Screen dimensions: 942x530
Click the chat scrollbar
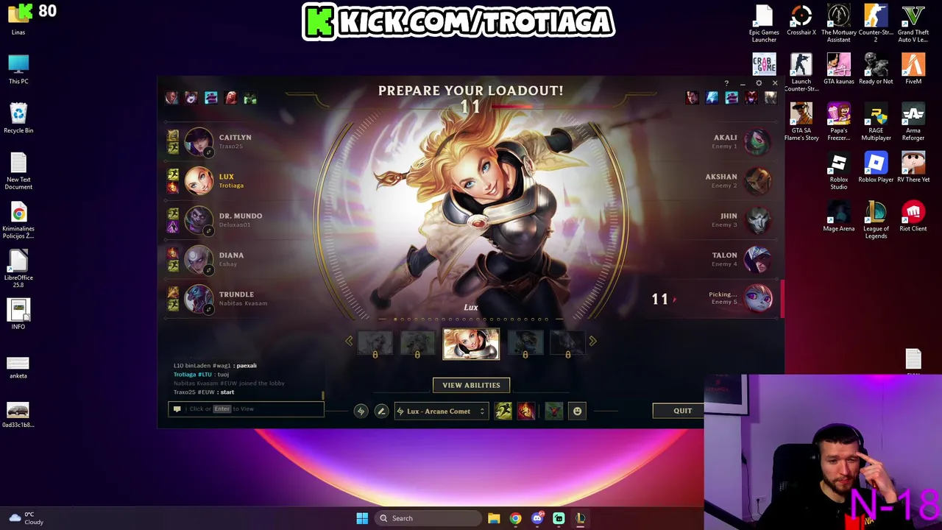click(x=323, y=396)
